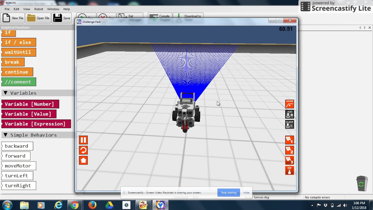This screenshot has width=373, height=210.
Task: Select the turnRight behavior block
Action: (x=19, y=186)
